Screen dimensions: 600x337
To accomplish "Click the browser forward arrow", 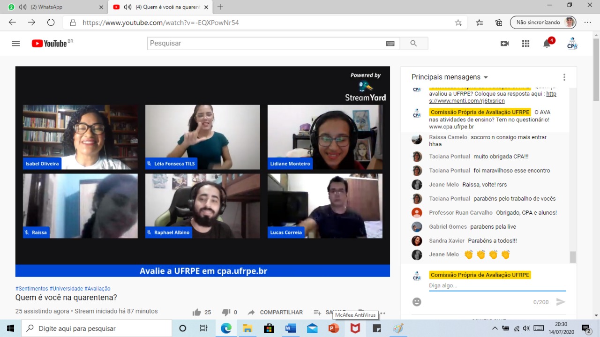I will point(31,22).
